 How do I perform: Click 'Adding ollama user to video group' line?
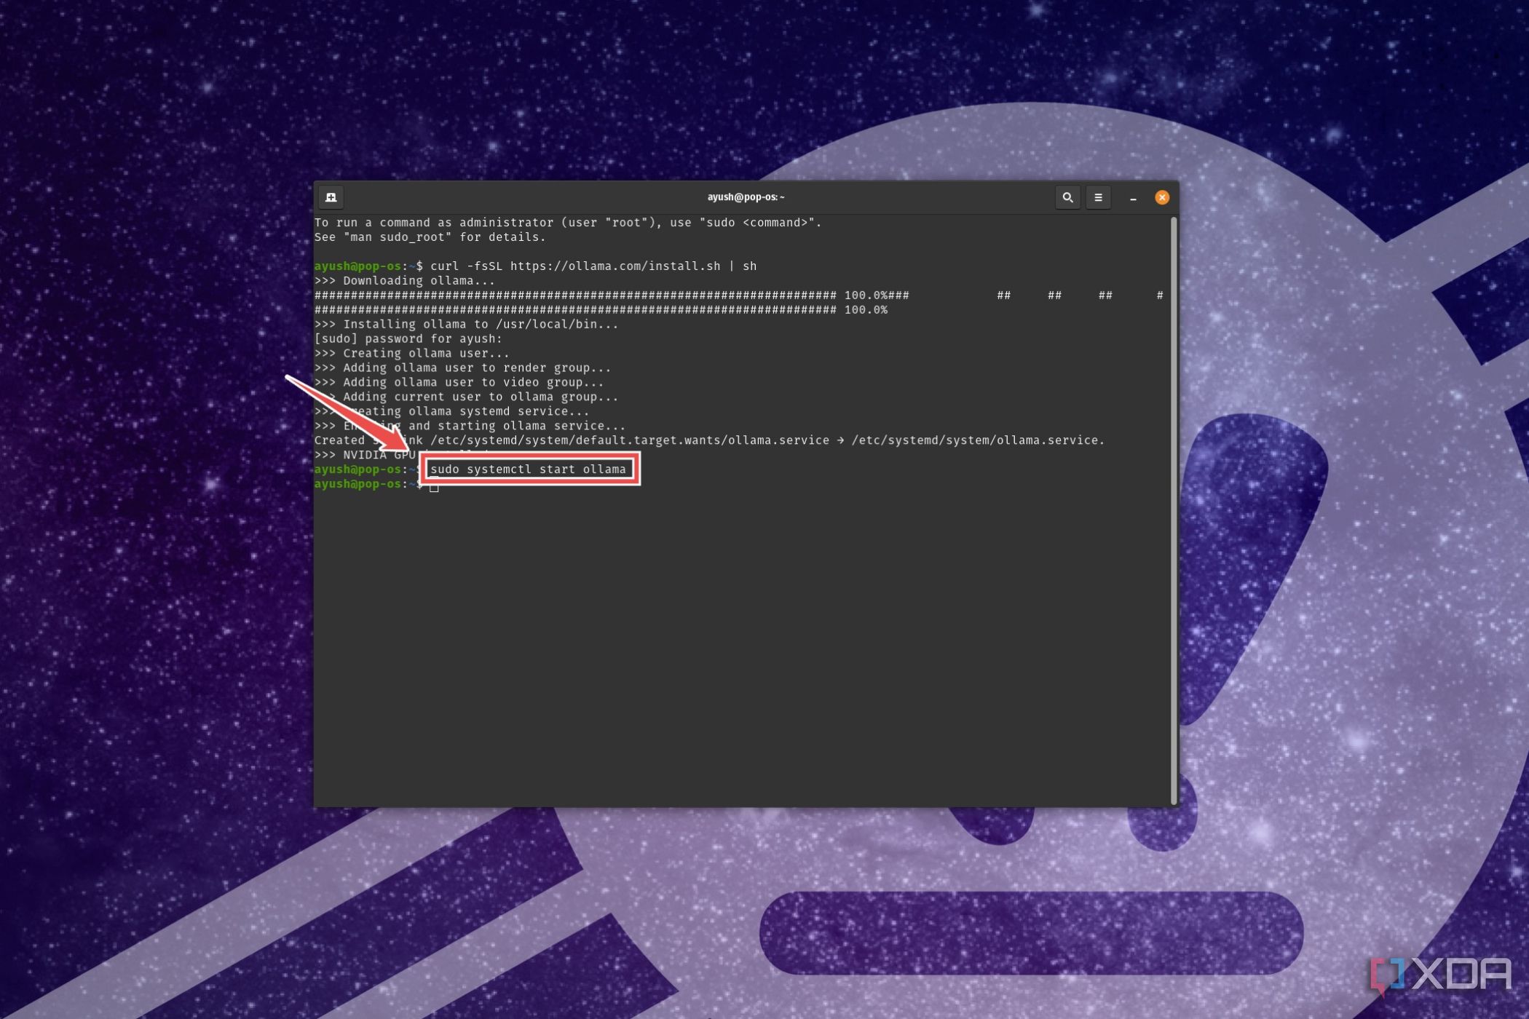click(x=459, y=383)
